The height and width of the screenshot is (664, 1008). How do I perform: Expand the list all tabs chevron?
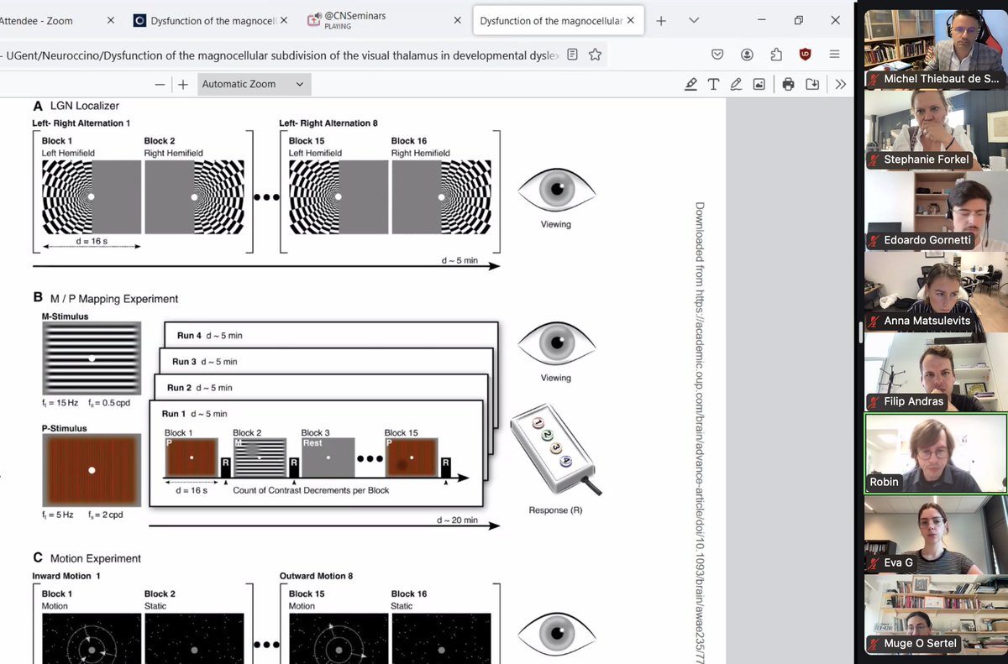tap(694, 21)
